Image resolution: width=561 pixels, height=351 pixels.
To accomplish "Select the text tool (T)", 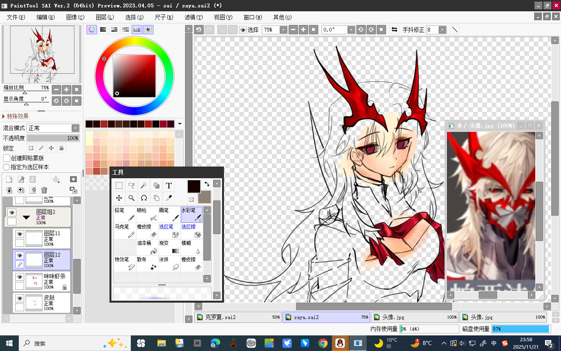I will (x=169, y=186).
